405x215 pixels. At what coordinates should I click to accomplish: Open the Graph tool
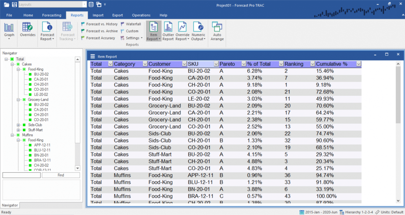(x=9, y=30)
